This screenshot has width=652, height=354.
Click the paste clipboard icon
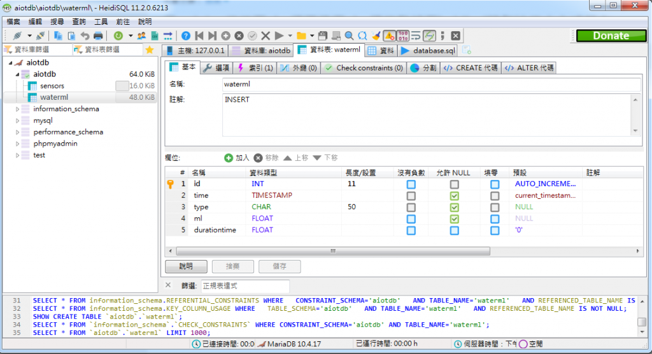point(71,36)
